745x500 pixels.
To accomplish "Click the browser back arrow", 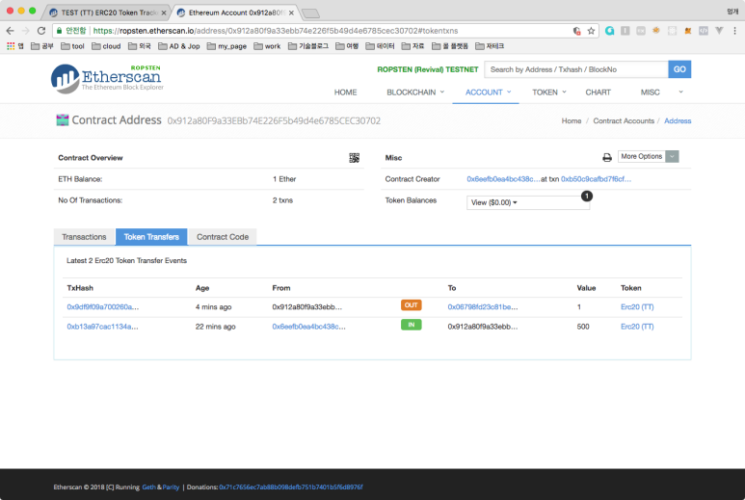I will (11, 31).
